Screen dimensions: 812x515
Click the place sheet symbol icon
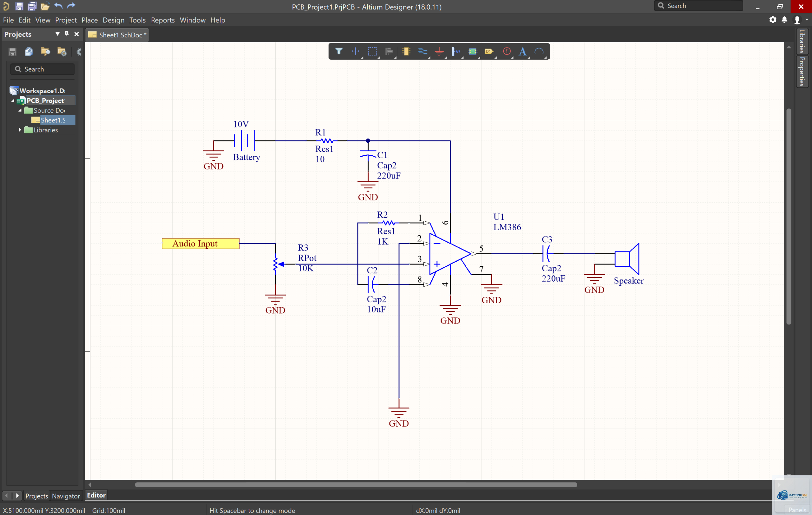point(473,52)
